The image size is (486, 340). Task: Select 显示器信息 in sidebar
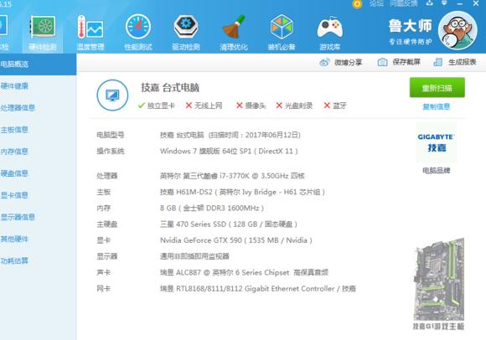click(18, 217)
